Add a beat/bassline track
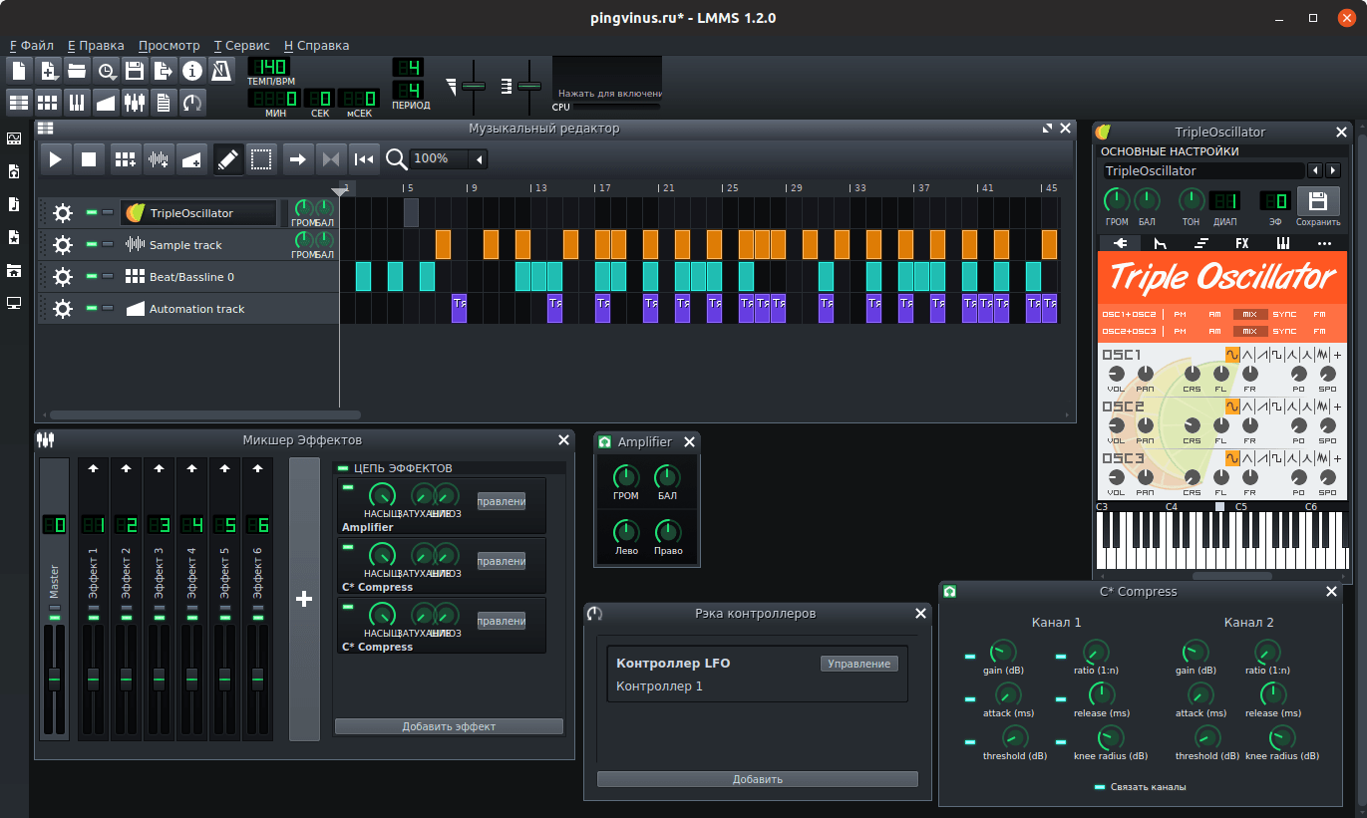The height and width of the screenshot is (818, 1367). (x=125, y=158)
